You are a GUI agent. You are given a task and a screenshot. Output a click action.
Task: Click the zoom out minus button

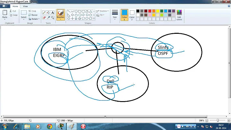(207, 121)
